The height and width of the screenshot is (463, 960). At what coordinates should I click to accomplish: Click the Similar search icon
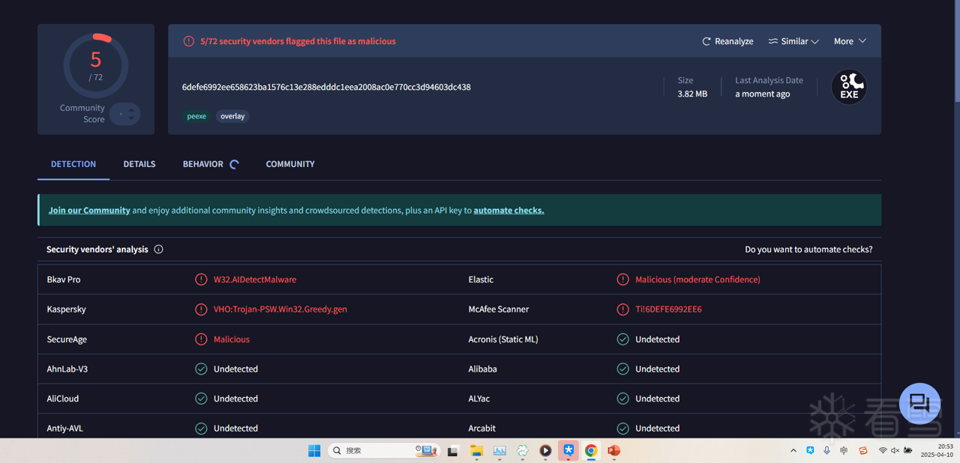coord(772,41)
